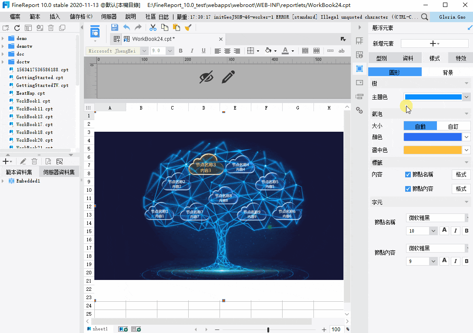Select 自動 bubble size option

coord(420,127)
